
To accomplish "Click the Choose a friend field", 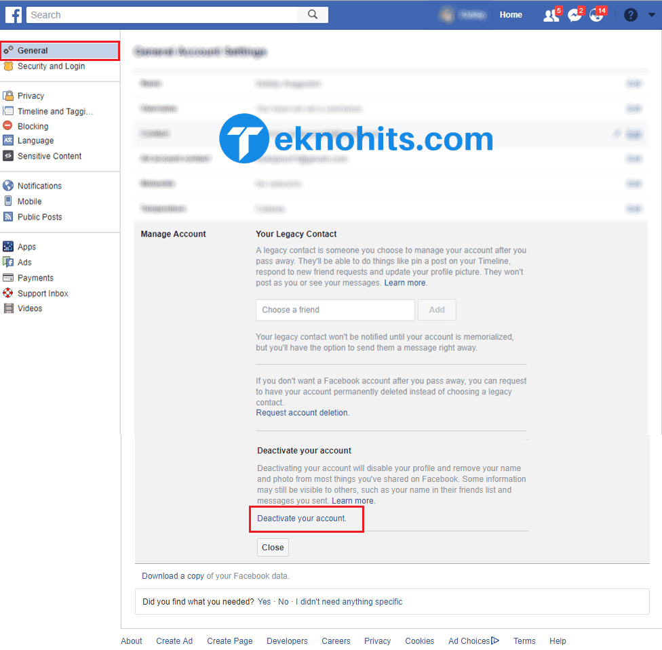I will point(335,310).
